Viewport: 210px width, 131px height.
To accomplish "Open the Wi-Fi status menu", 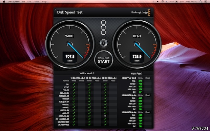I will [x=163, y=2].
